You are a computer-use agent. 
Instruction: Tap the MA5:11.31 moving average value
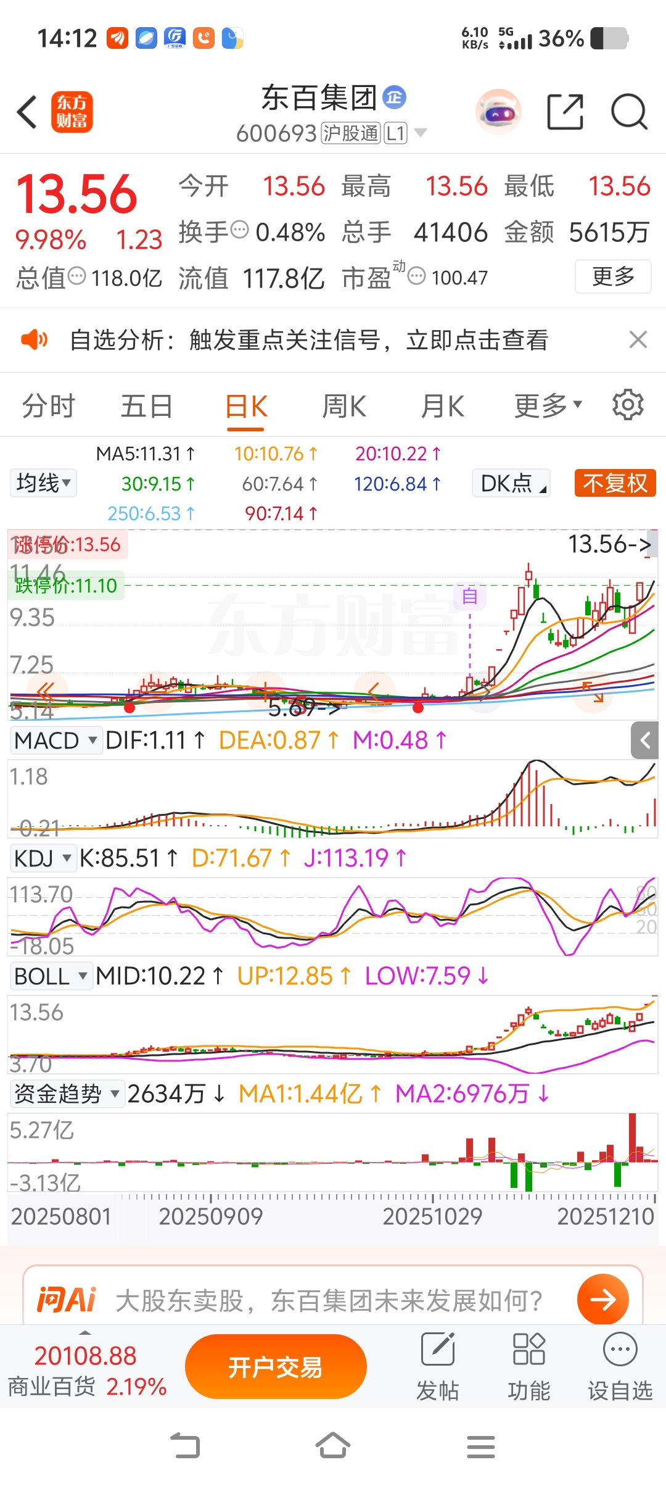click(x=146, y=454)
